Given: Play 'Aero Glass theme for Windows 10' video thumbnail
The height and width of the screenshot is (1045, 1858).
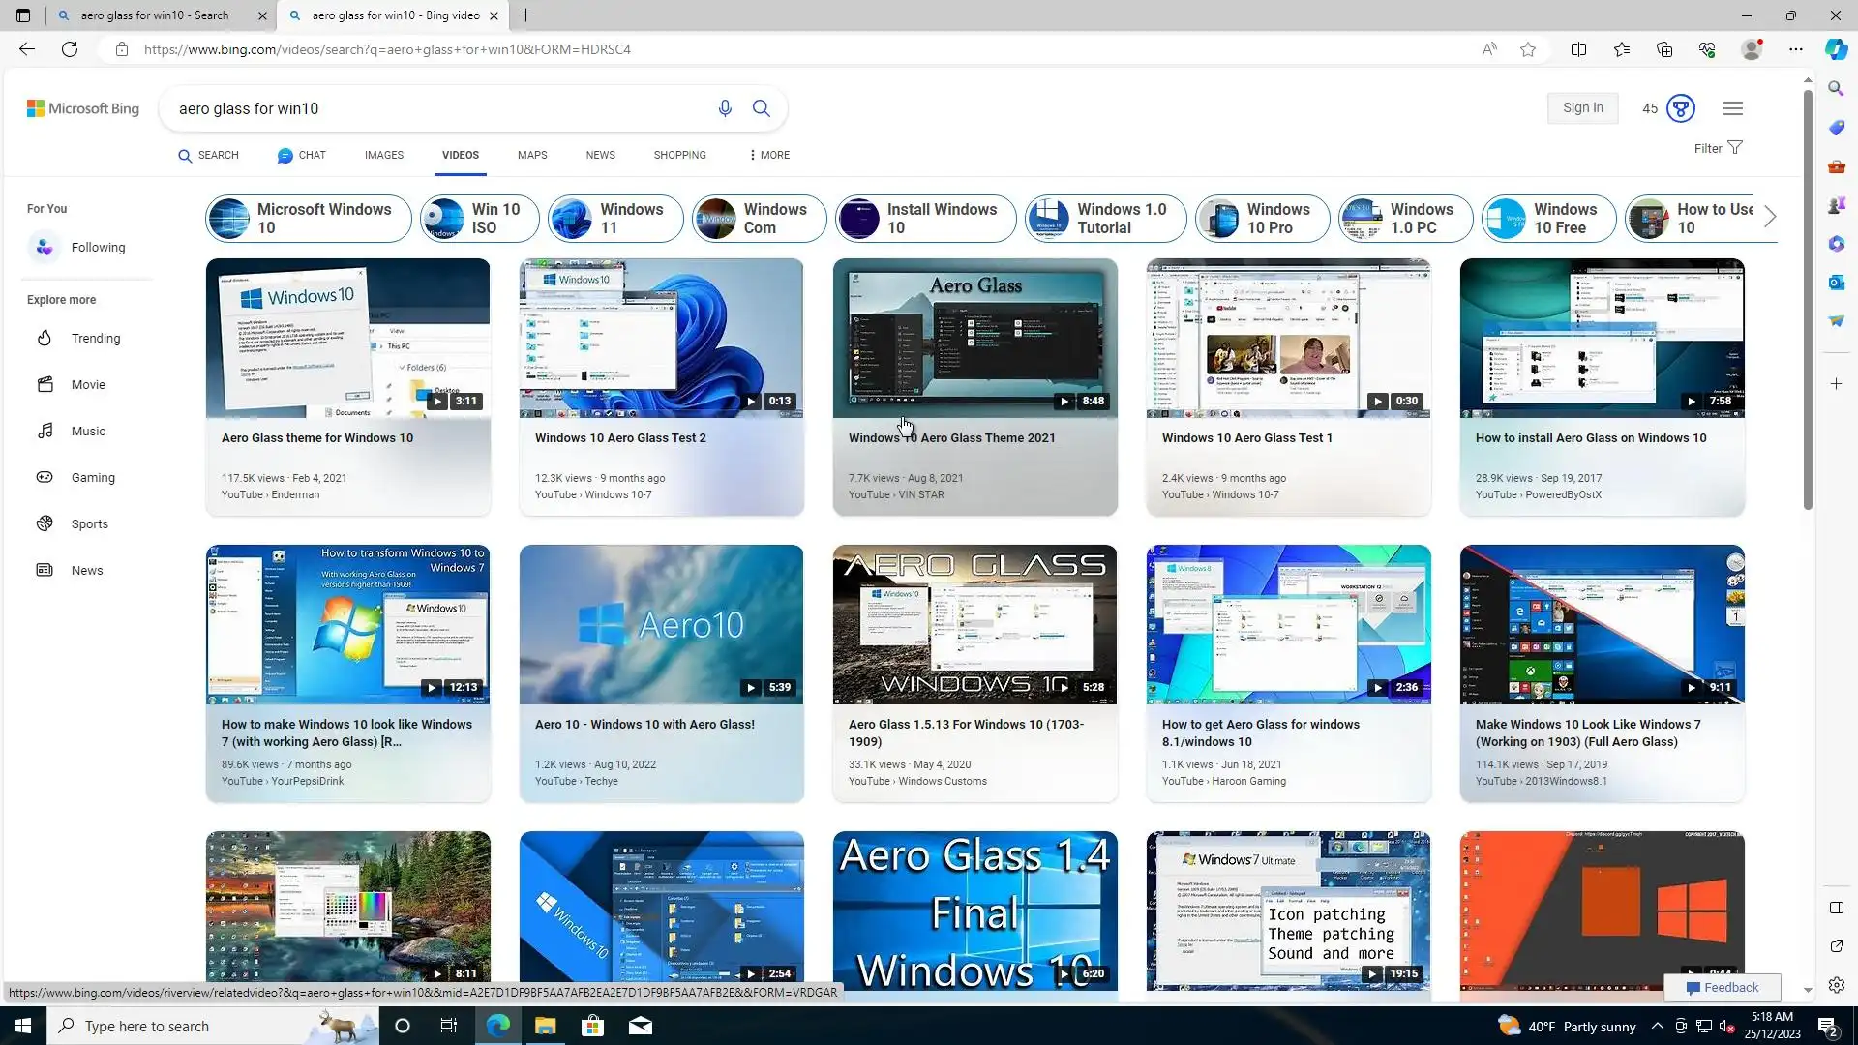Looking at the screenshot, I should (347, 338).
